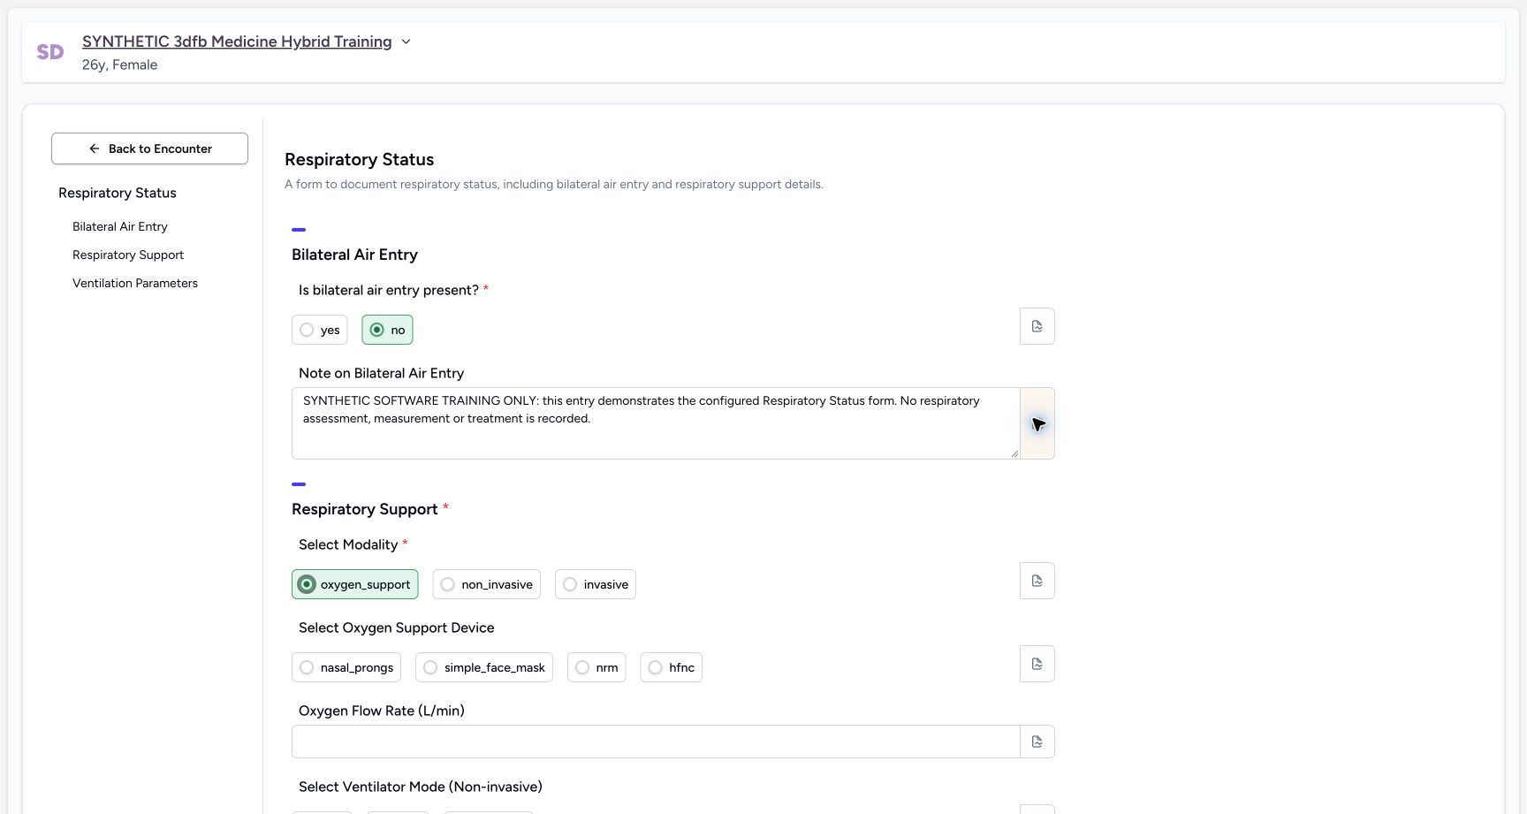This screenshot has height=814, width=1527.
Task: Click the 'Oxygen Flow Rate (L/min)' label
Action: point(382,711)
